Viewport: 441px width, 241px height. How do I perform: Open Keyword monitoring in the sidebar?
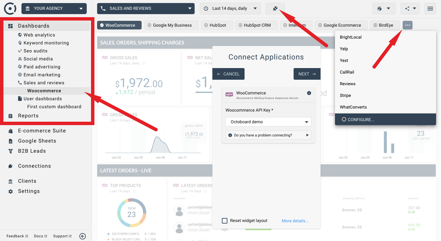point(46,43)
